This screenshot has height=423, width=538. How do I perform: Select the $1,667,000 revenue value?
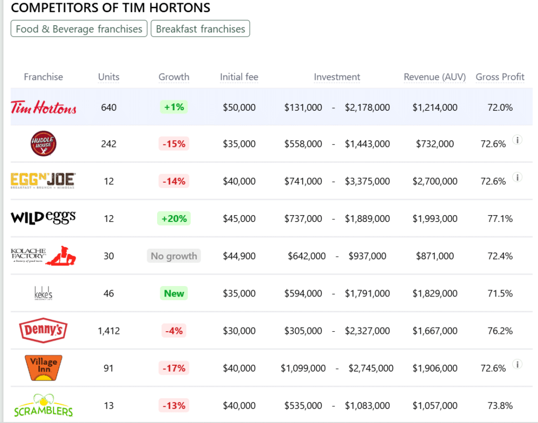[x=434, y=331]
